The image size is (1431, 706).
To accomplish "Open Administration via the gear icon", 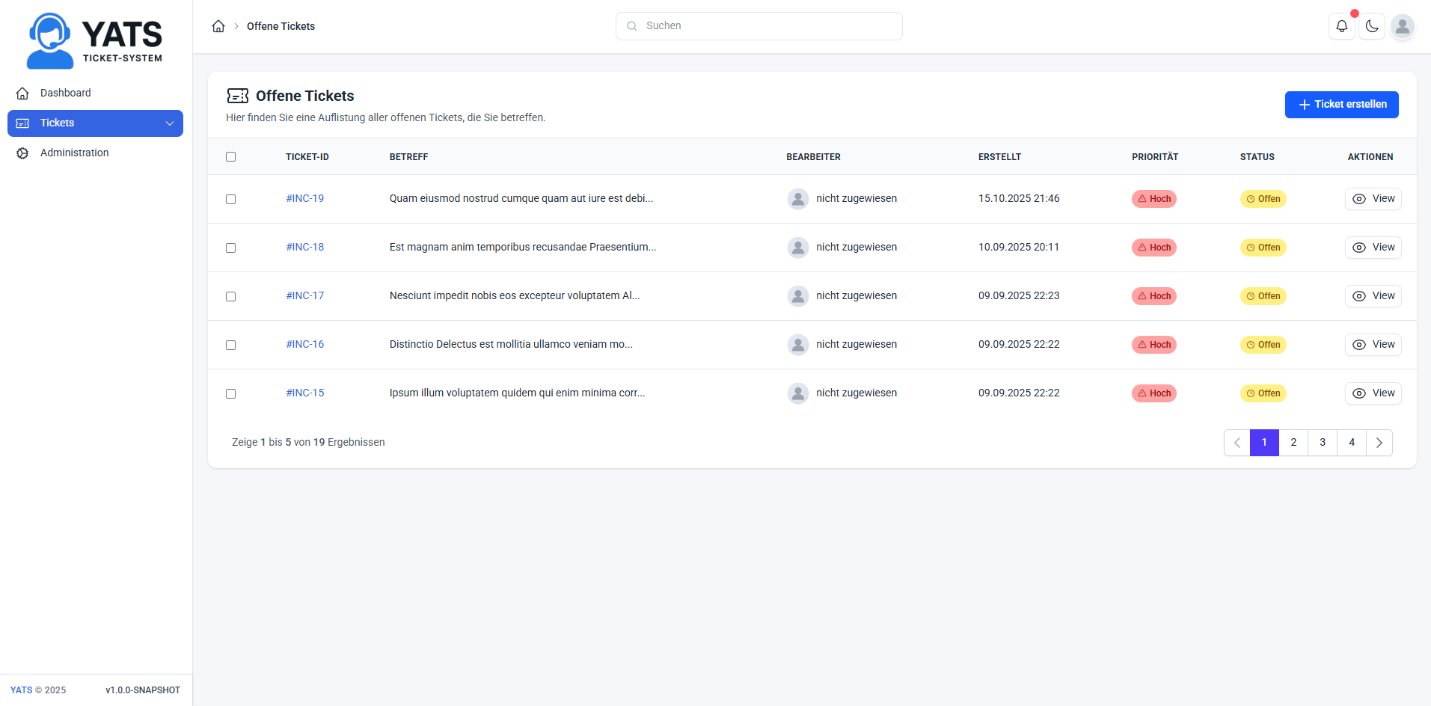I will pos(22,153).
